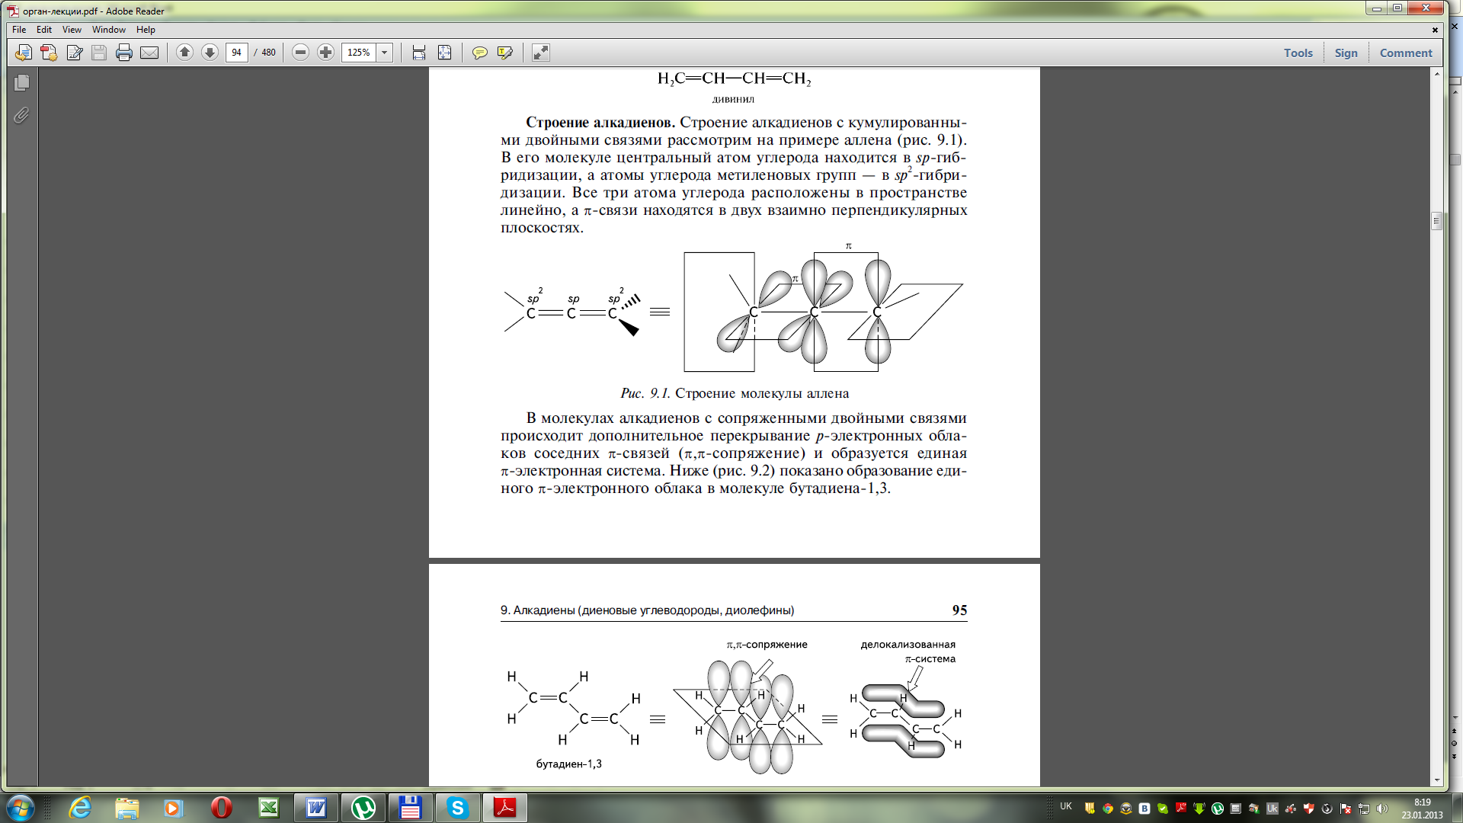Open Excel from the taskbar
This screenshot has width=1463, height=823.
268,808
